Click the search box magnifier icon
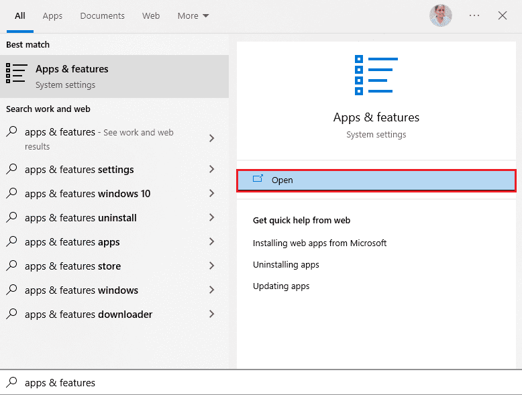This screenshot has height=395, width=522. [11, 382]
